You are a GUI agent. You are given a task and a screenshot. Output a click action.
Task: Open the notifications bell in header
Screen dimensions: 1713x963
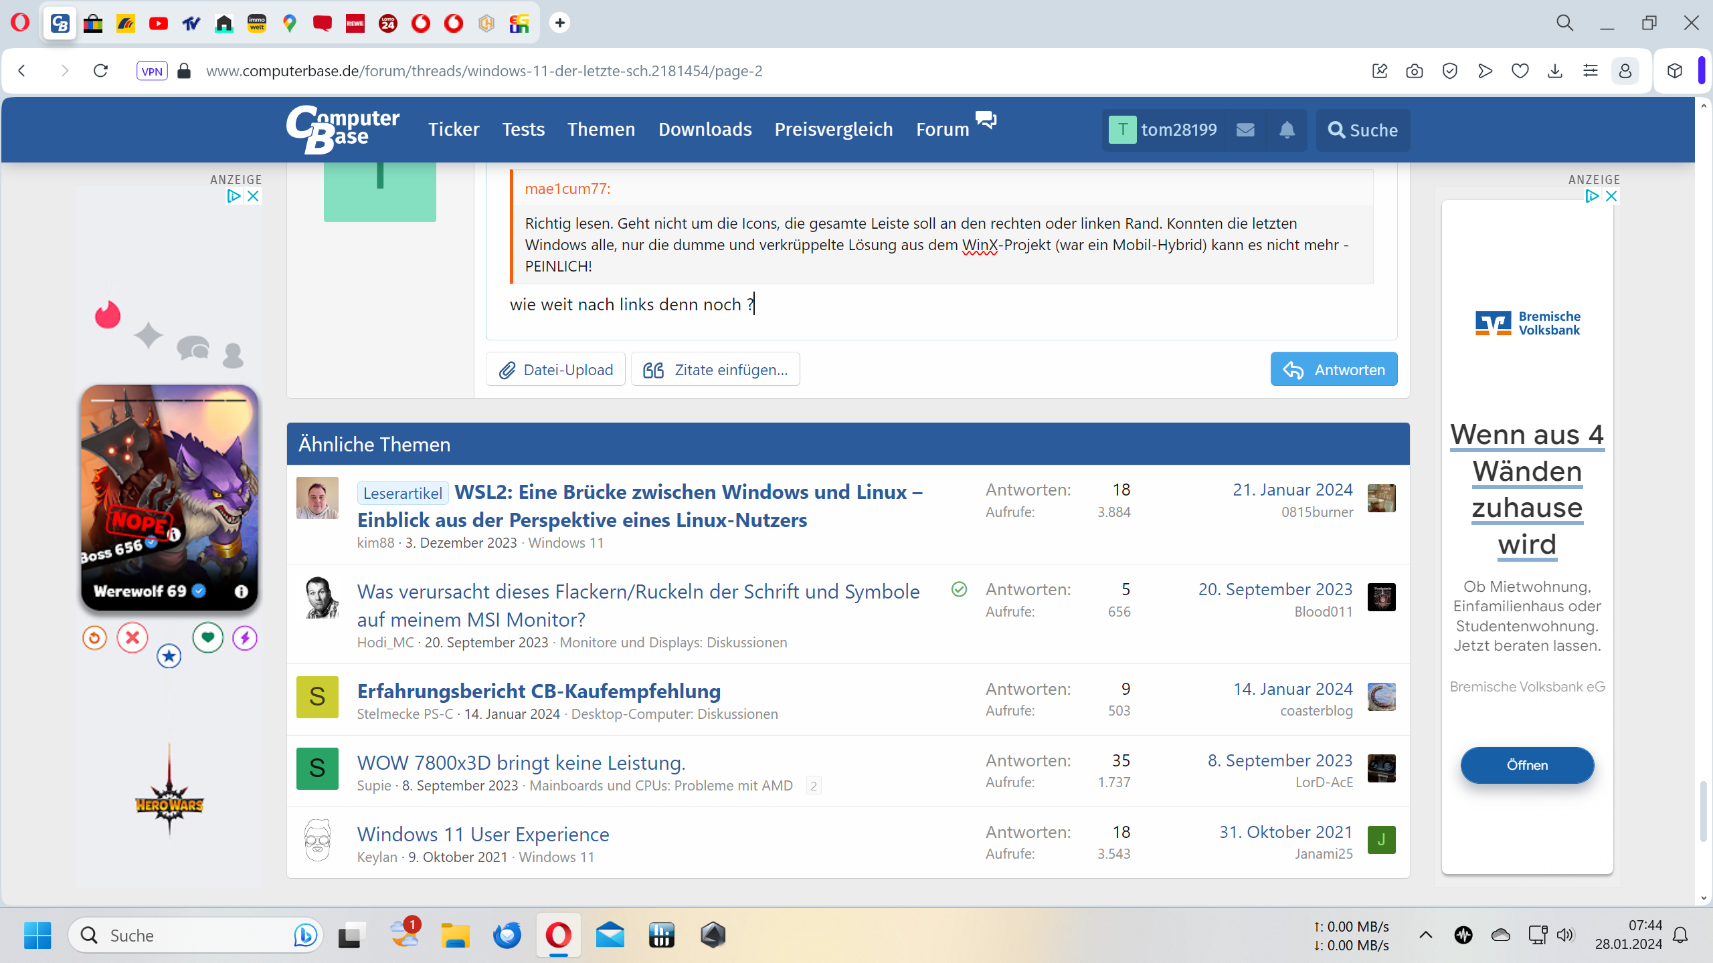(x=1286, y=130)
